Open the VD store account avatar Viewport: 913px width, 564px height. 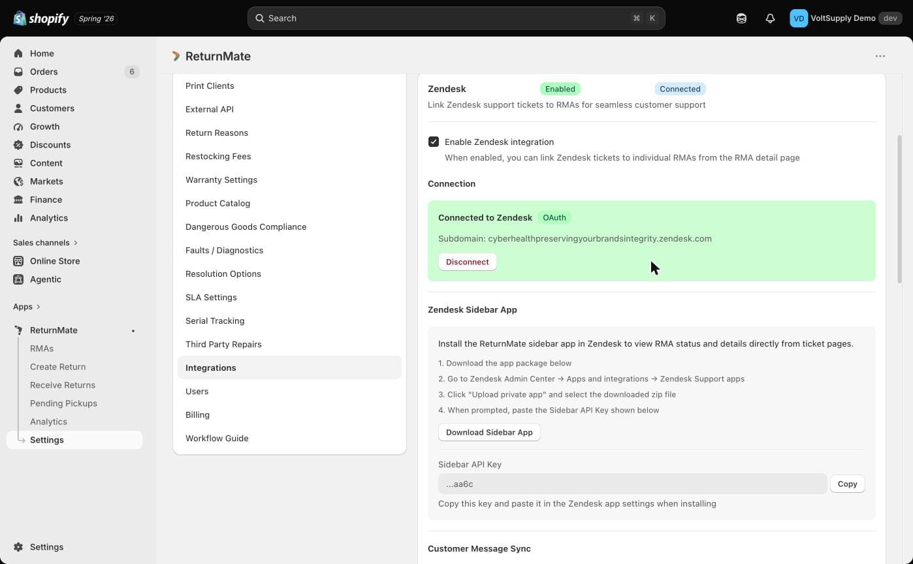pos(799,18)
